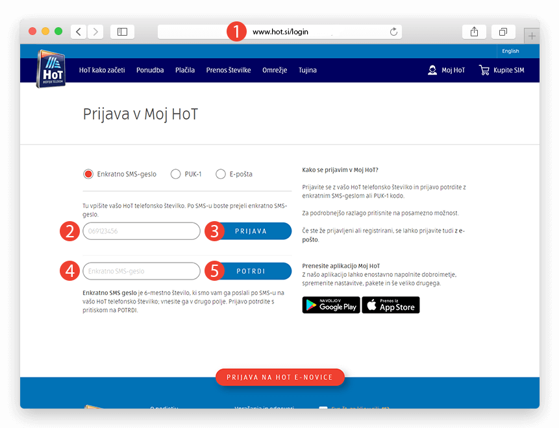Open HoT kako začeti menu
The width and height of the screenshot is (559, 428).
coord(102,70)
